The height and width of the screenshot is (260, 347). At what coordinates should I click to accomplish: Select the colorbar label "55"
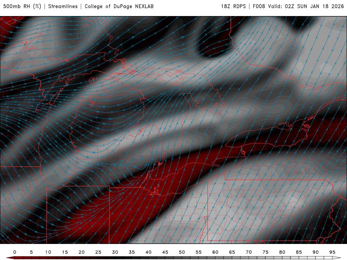pos(199,252)
